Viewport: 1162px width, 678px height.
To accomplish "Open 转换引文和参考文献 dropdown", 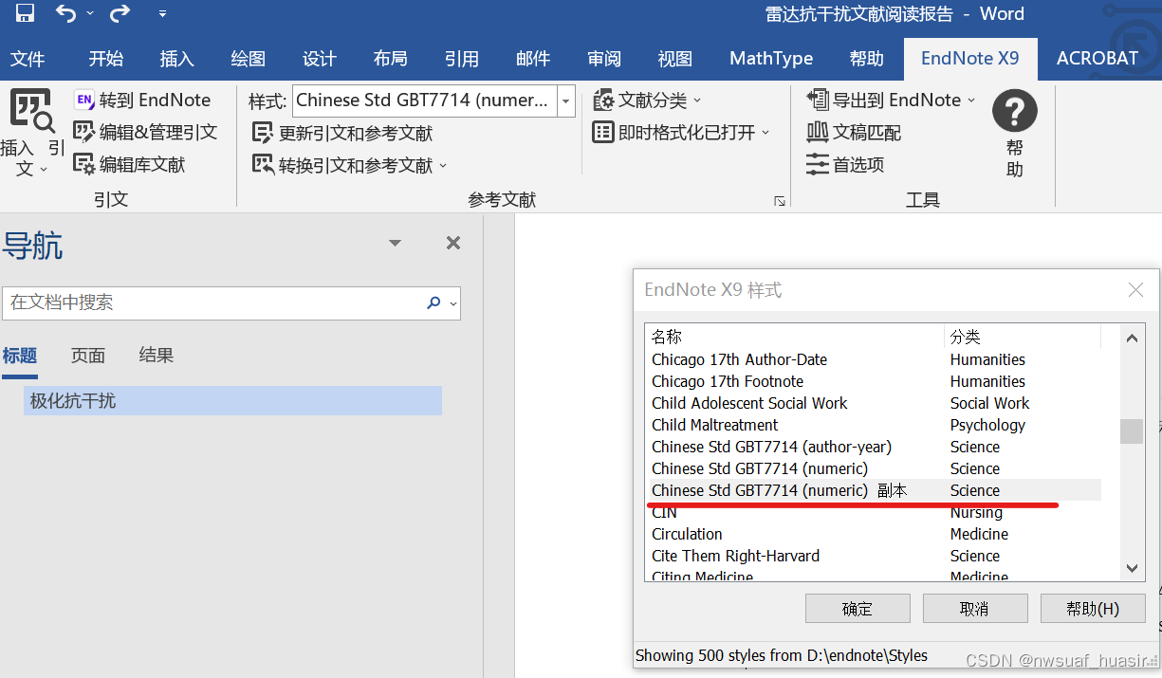I will click(x=350, y=165).
